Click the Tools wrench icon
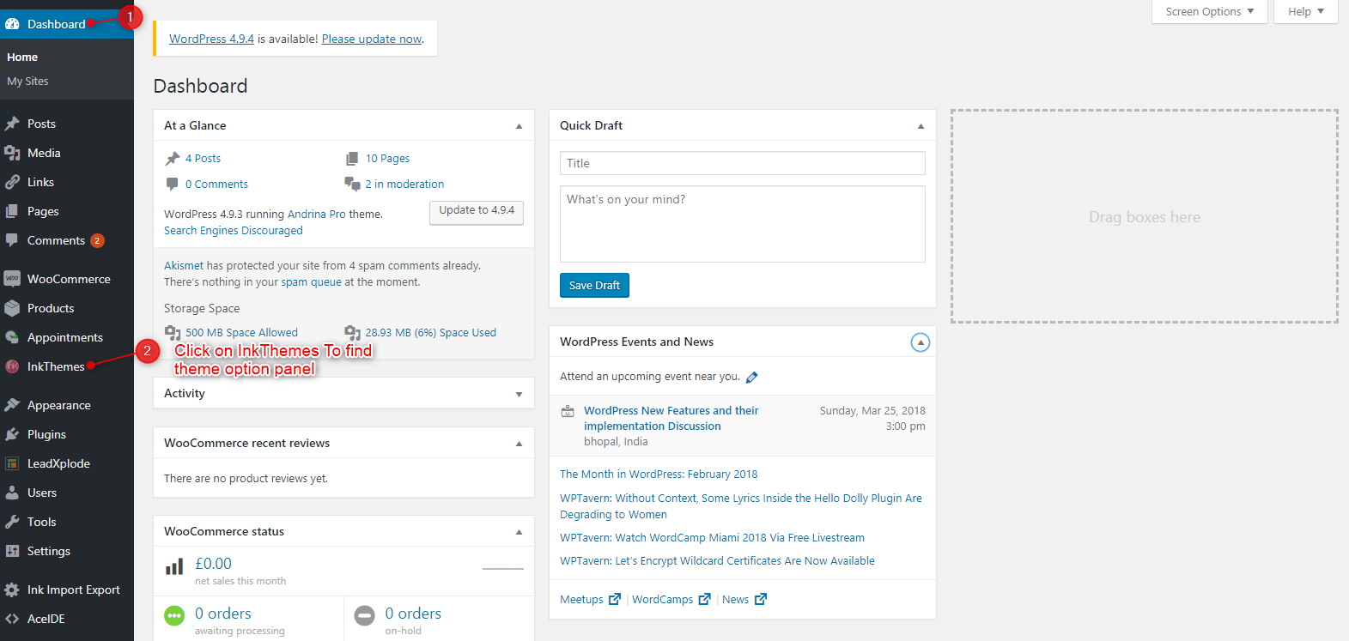Viewport: 1349px width, 641px height. point(12,522)
